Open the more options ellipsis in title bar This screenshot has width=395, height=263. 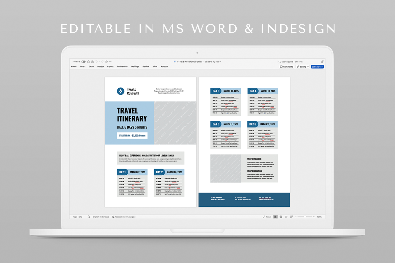click(x=110, y=62)
